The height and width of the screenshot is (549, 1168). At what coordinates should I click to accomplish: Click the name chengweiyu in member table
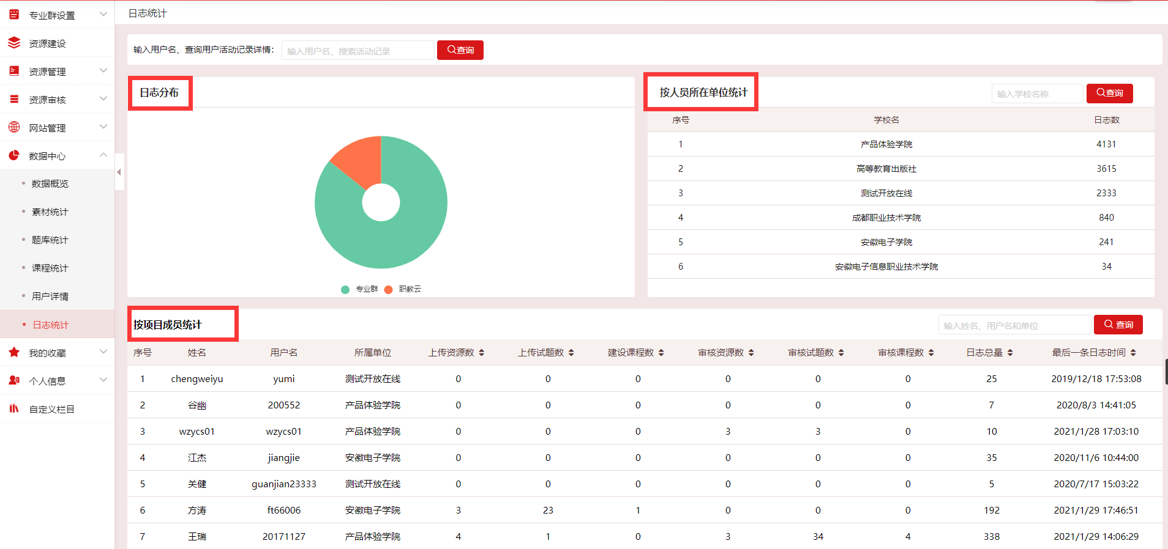coord(197,379)
